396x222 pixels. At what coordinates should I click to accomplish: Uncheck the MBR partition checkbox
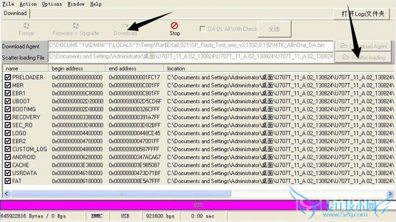(x=7, y=85)
